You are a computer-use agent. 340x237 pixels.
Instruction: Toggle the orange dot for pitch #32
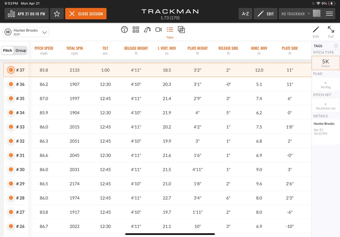(x=11, y=141)
